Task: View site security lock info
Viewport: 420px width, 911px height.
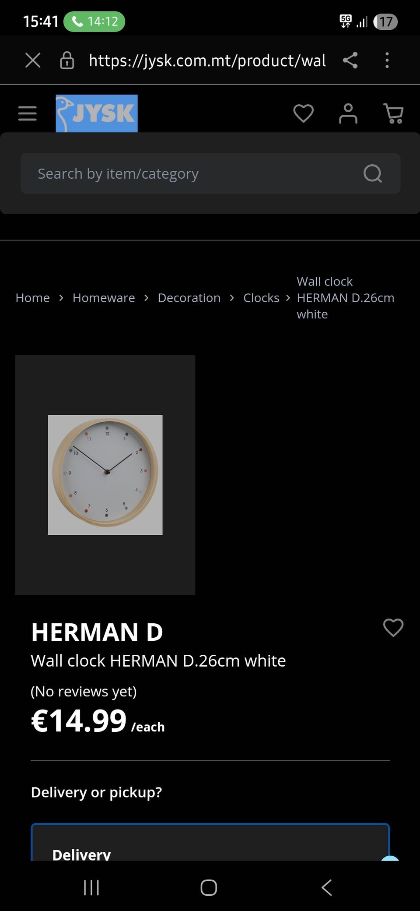Action: (67, 60)
